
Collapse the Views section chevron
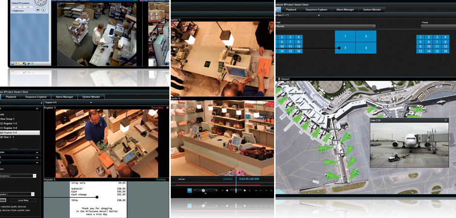point(37,109)
